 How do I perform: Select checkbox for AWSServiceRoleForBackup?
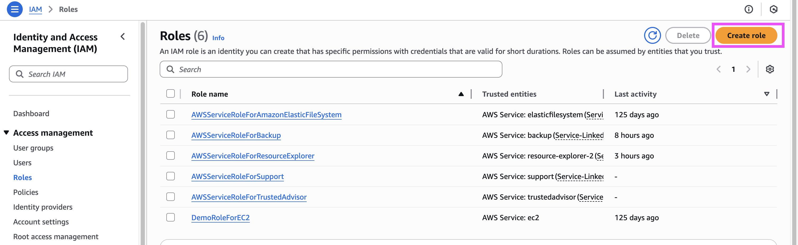point(170,135)
